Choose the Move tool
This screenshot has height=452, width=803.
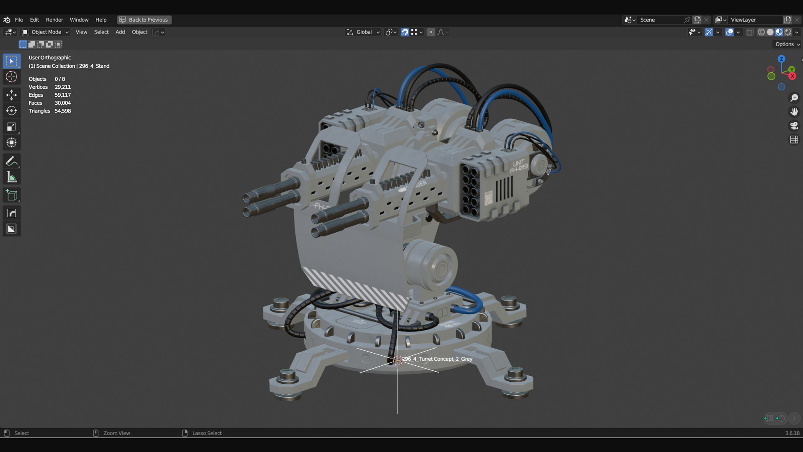[x=12, y=95]
